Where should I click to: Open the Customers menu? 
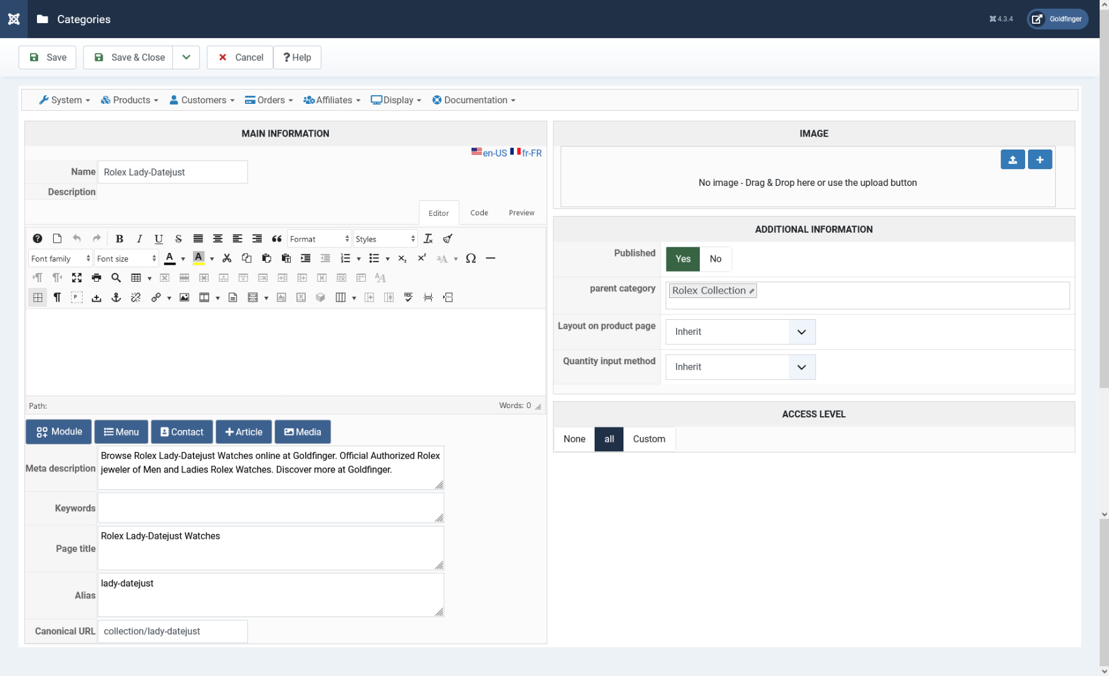[202, 100]
